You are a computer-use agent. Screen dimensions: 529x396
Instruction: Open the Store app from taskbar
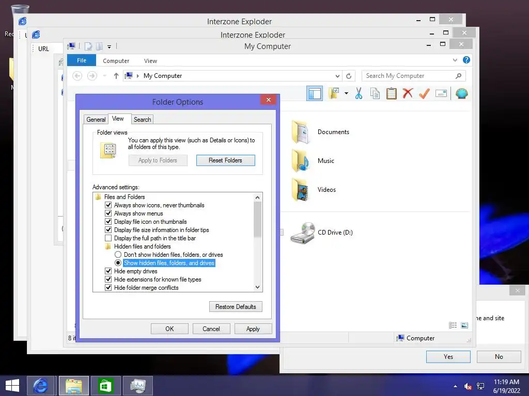pos(105,386)
